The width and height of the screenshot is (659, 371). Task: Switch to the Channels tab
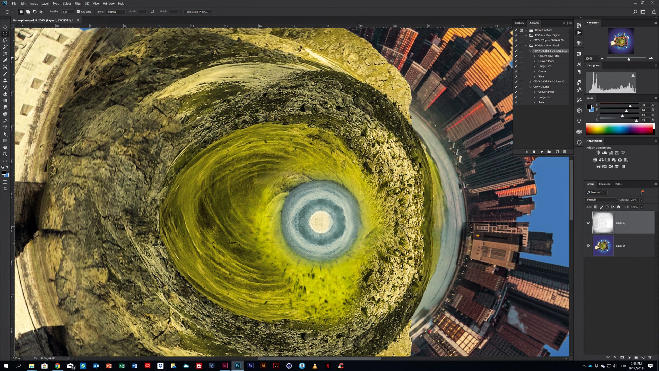(604, 184)
